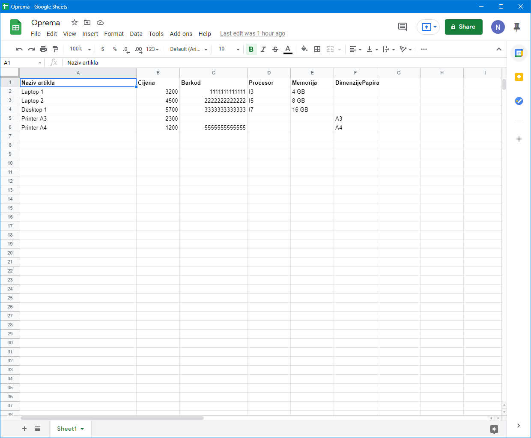531x438 pixels.
Task: Click the formula bar input field
Action: point(283,63)
